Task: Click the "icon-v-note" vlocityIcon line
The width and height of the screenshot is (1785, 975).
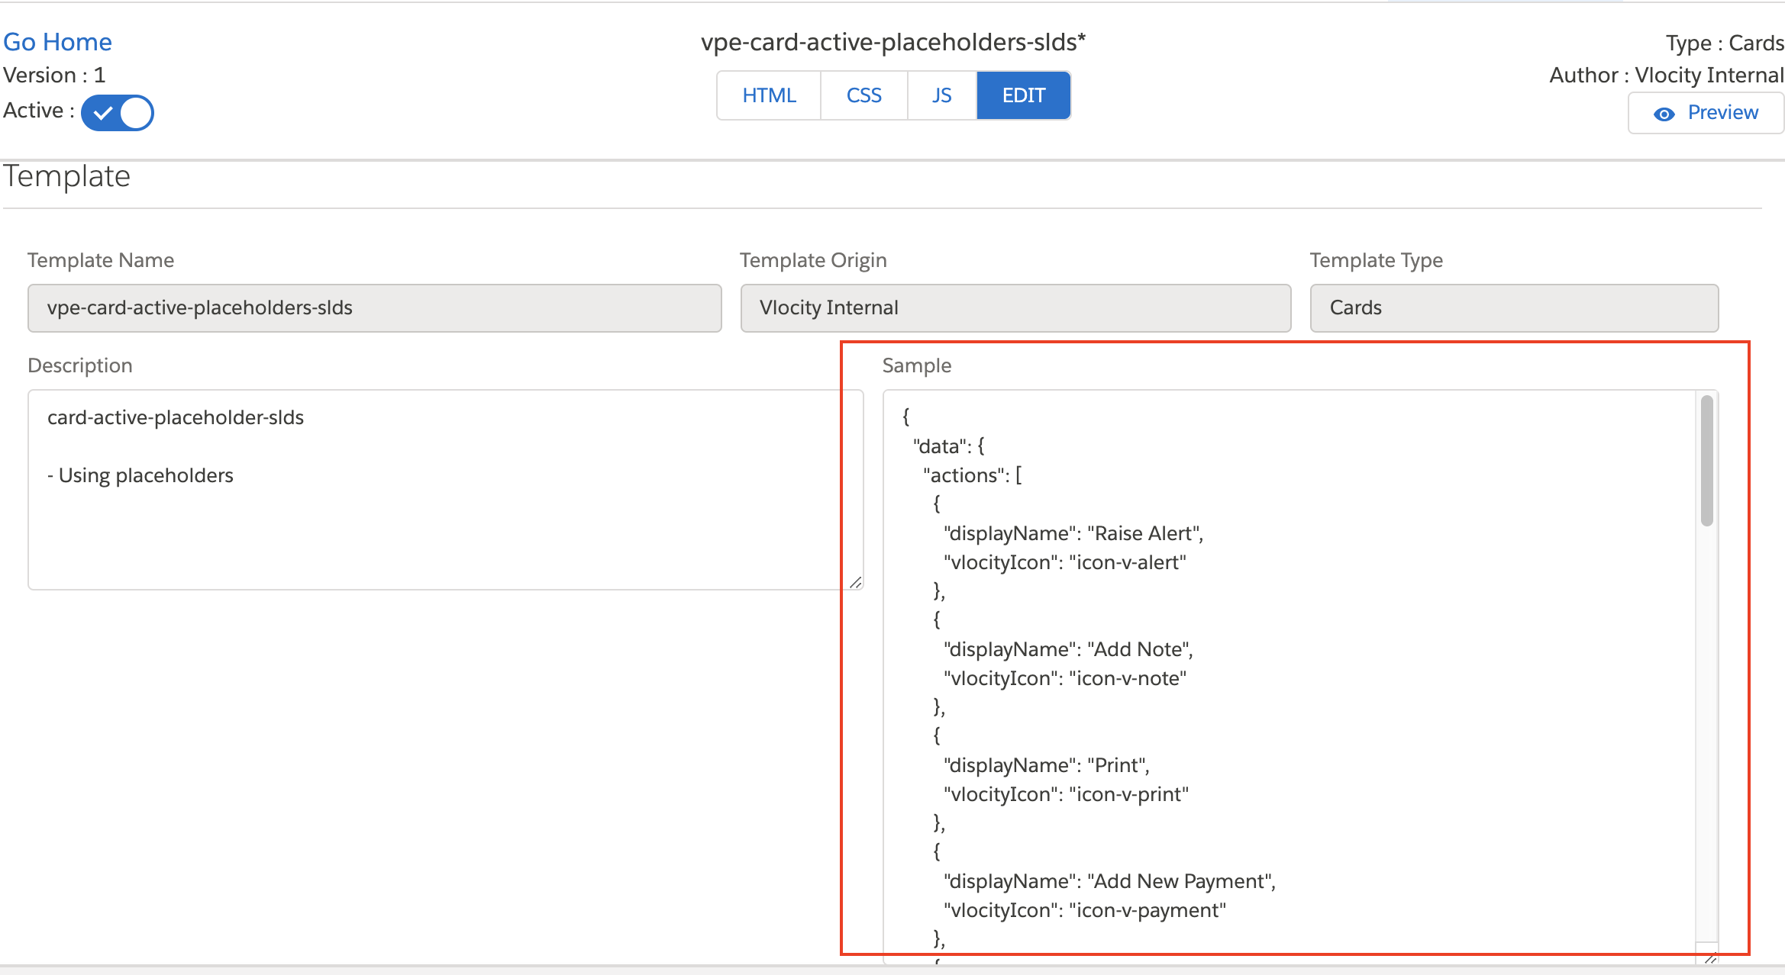Action: pyautogui.click(x=1065, y=678)
